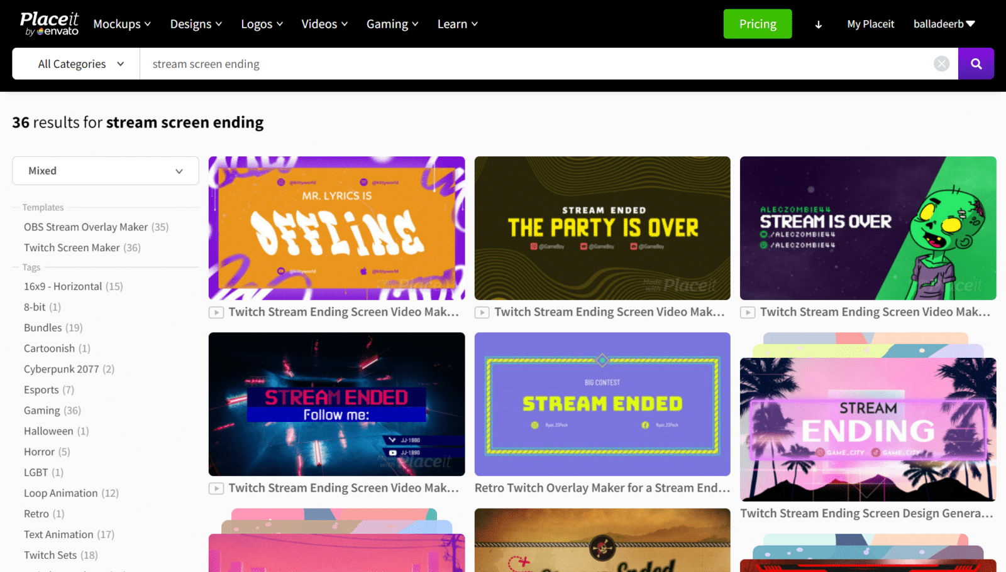Click the download arrow icon in header
Screen dimensions: 1006x572
818,24
